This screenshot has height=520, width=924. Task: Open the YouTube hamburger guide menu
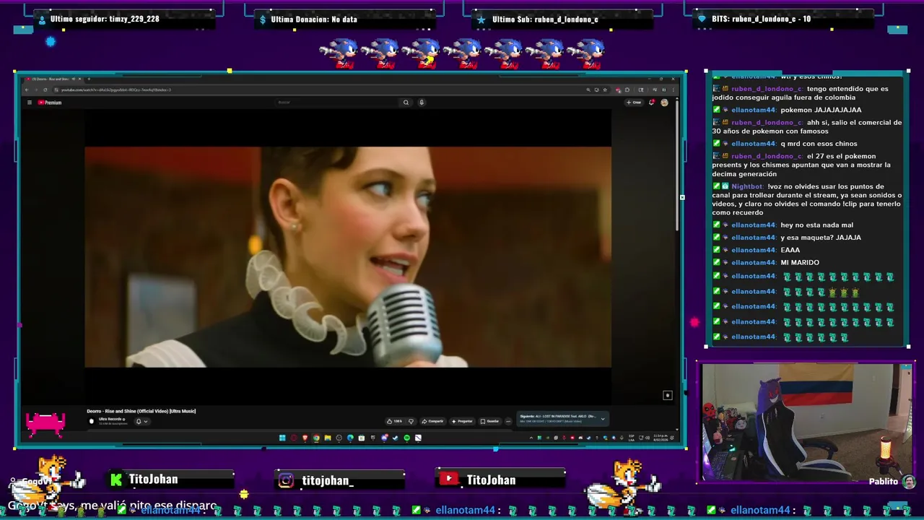(x=30, y=103)
